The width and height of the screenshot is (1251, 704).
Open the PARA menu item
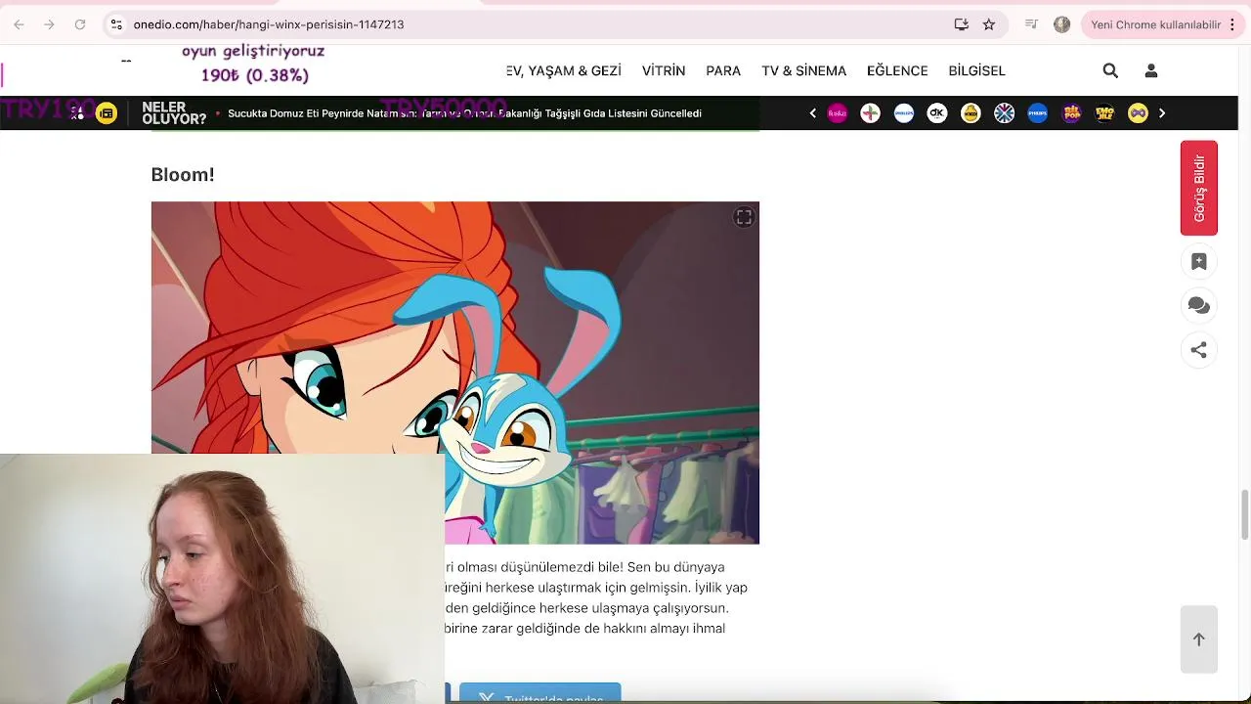[723, 70]
